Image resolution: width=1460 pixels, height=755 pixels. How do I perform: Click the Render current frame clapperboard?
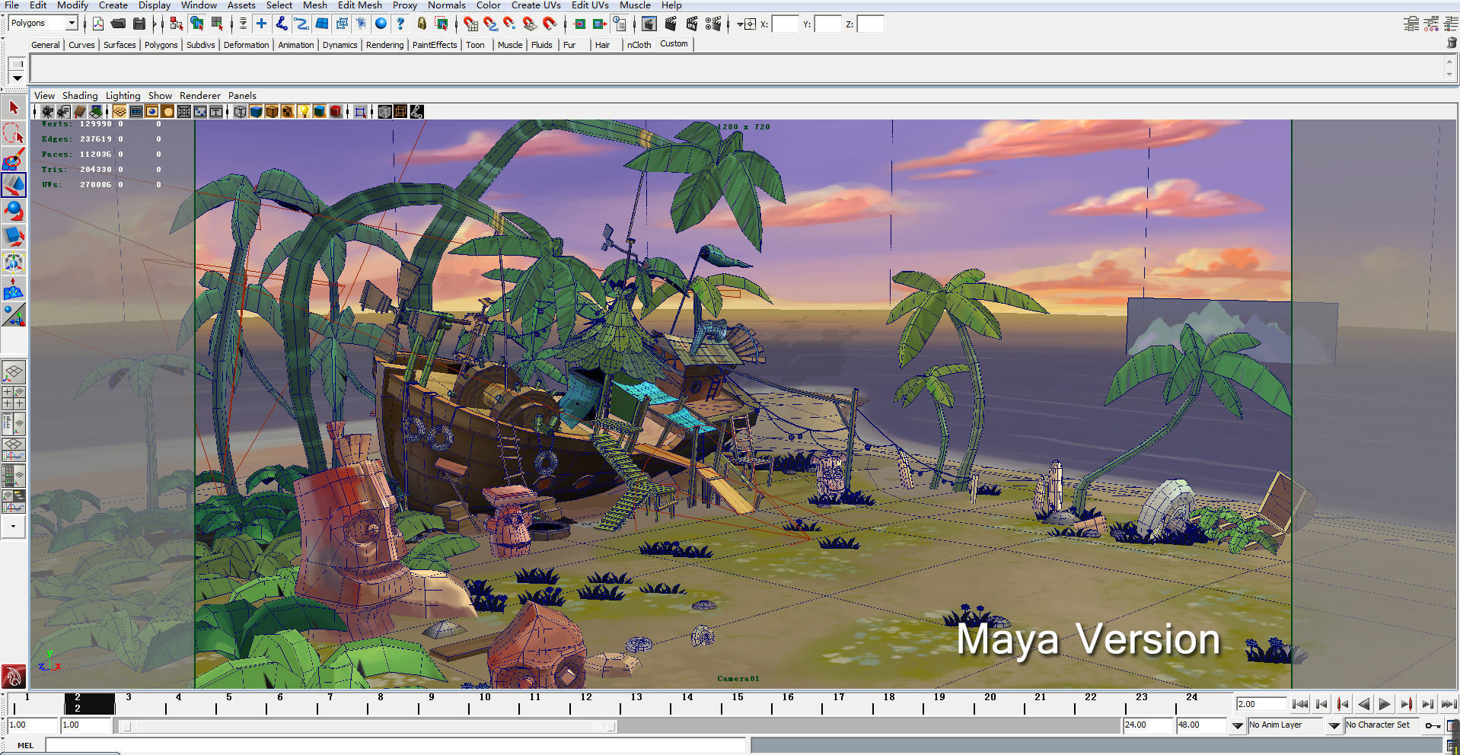coord(671,24)
